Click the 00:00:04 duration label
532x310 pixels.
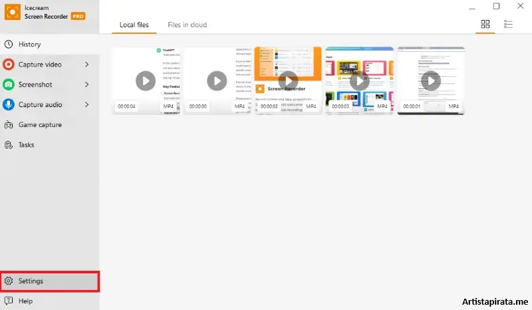[x=126, y=106]
